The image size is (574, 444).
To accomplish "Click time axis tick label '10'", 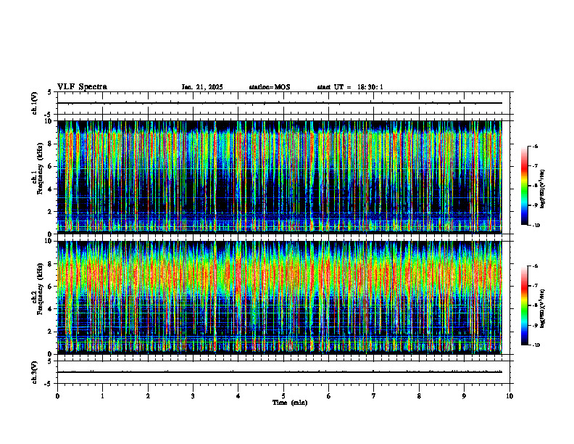I will (x=509, y=396).
